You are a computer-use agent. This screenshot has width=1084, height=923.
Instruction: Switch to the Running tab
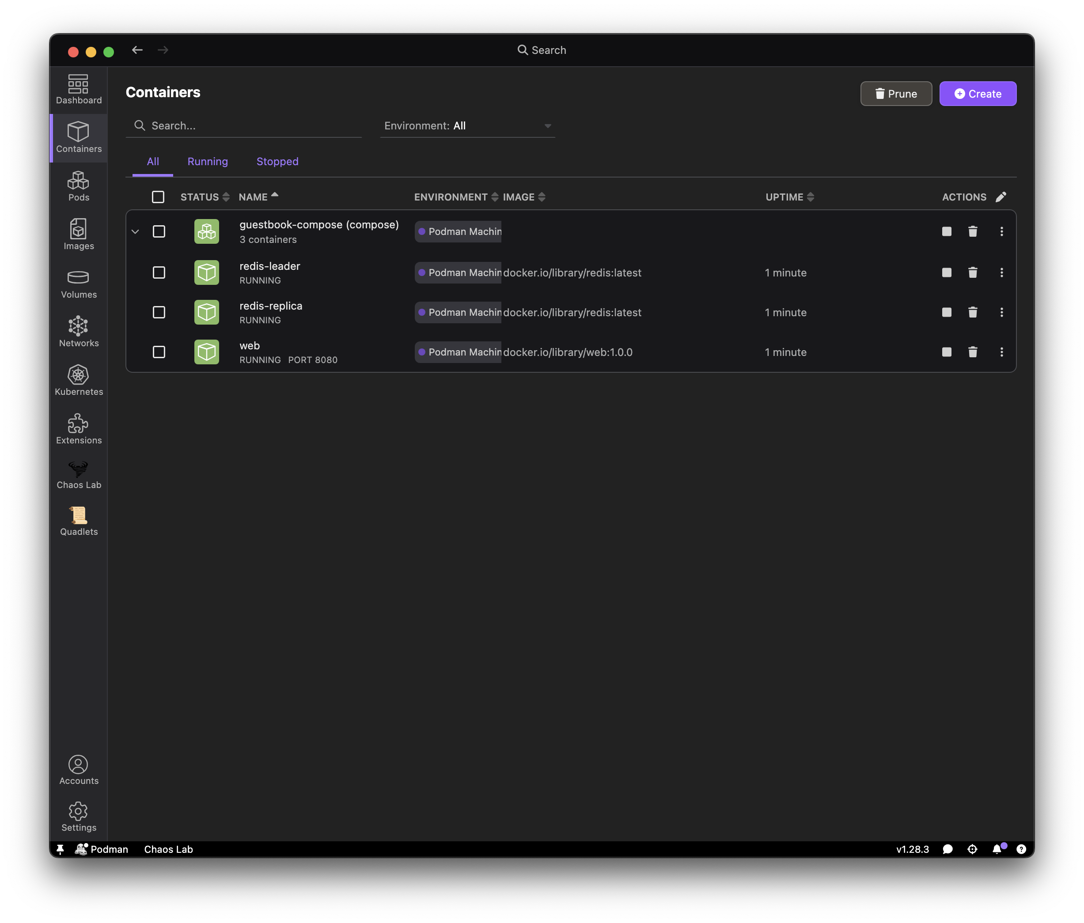click(x=208, y=161)
